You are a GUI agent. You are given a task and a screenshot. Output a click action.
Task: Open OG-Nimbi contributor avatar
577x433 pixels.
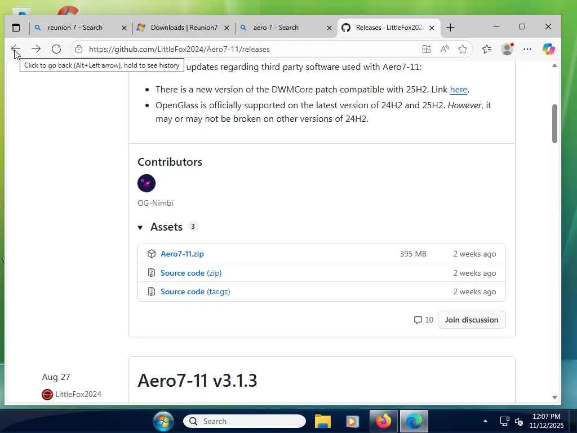[x=147, y=183]
